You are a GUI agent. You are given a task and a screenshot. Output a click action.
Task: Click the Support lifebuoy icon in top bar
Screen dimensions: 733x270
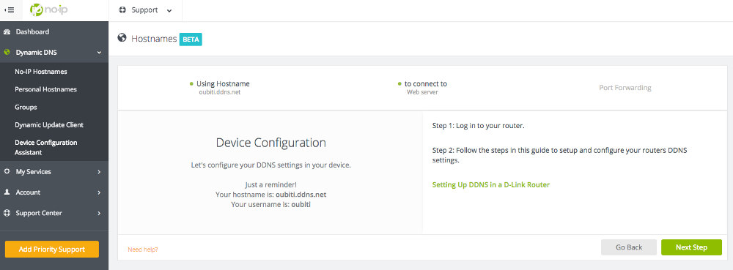coord(122,10)
